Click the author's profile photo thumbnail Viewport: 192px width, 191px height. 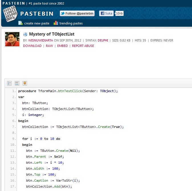(x=12, y=39)
